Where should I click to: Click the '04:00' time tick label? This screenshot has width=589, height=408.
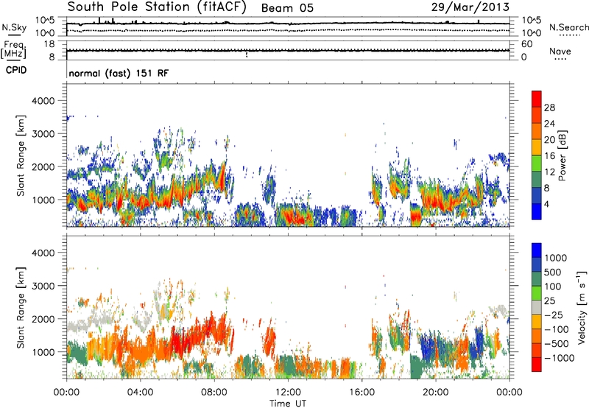[140, 393]
